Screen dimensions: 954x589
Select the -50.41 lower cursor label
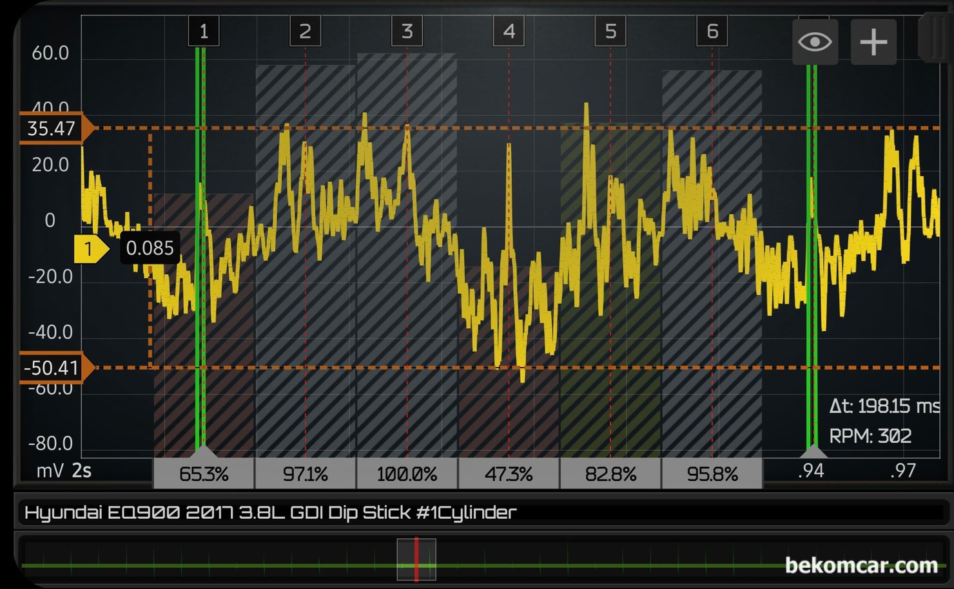click(x=53, y=368)
